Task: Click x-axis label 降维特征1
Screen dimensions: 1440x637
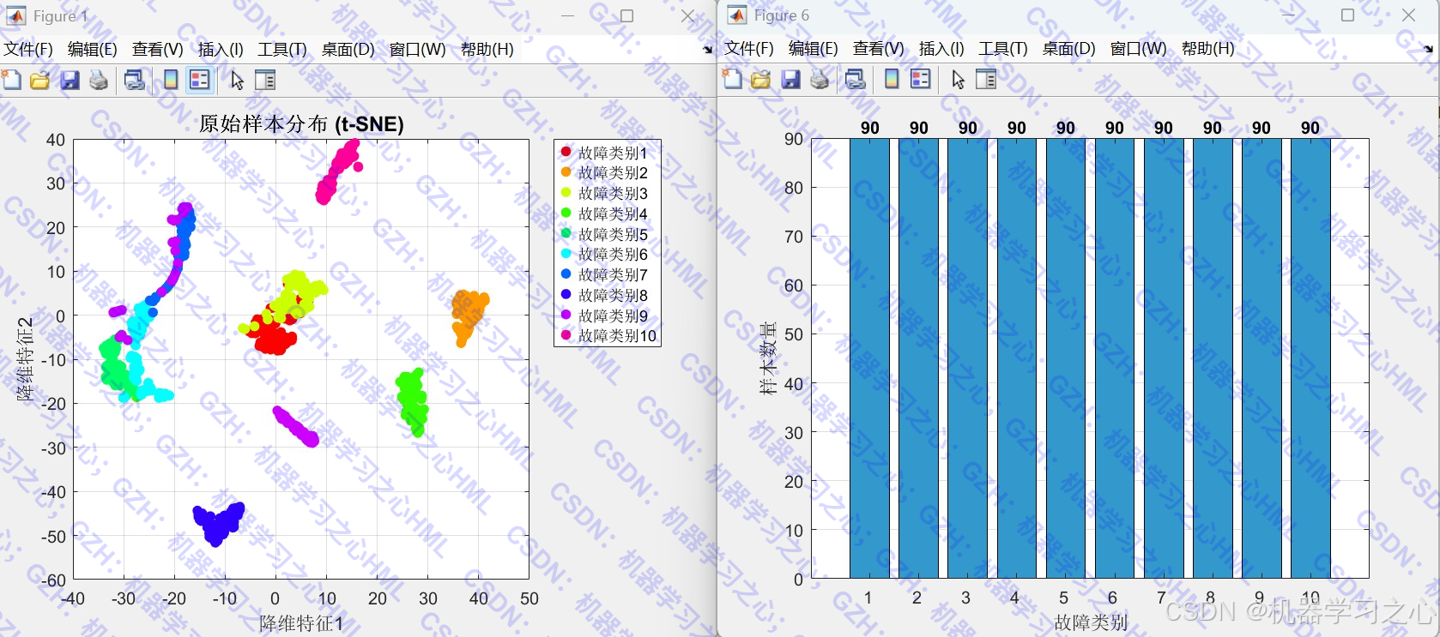Action: coord(301,623)
